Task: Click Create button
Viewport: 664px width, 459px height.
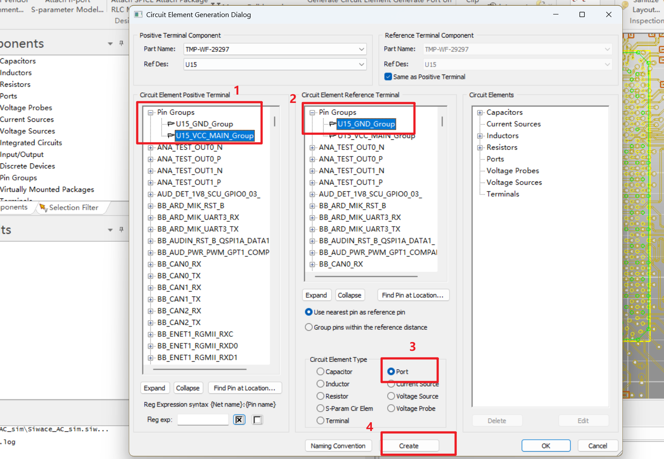Action: [x=409, y=446]
